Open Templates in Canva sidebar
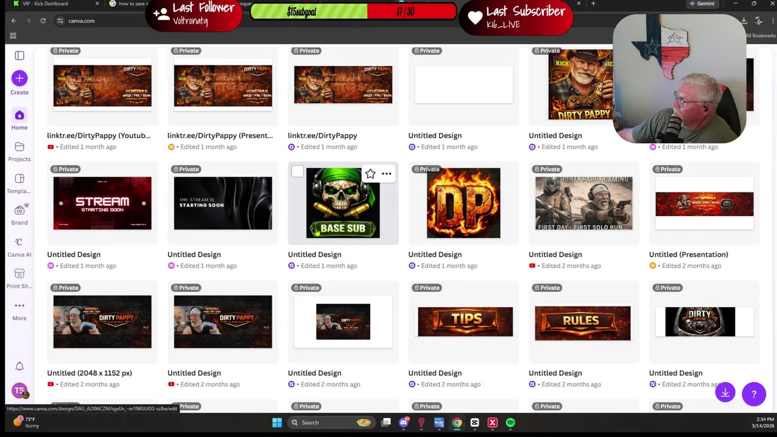Image resolution: width=777 pixels, height=437 pixels. click(19, 183)
